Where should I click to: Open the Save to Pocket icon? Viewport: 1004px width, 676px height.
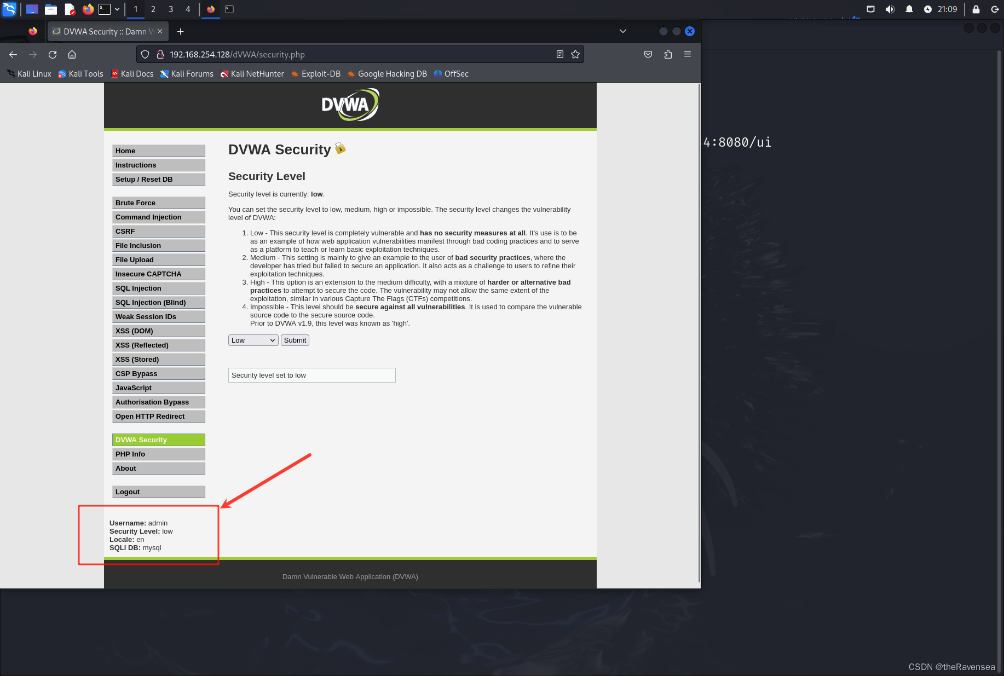[648, 54]
